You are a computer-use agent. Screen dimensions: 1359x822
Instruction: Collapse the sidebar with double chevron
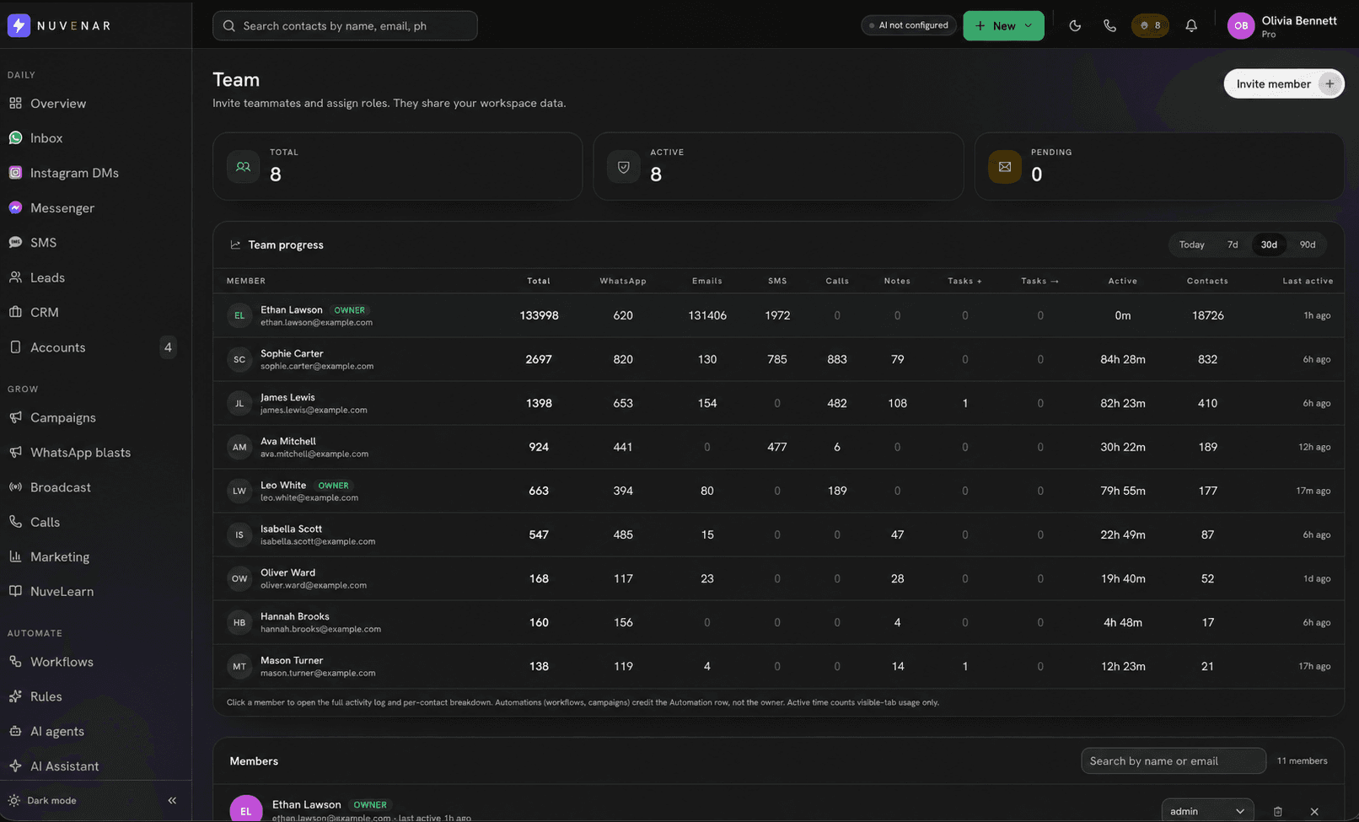point(172,800)
